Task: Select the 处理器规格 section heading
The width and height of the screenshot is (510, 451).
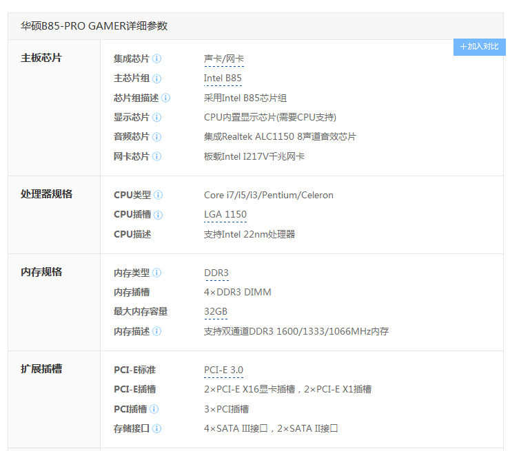Action: (x=46, y=194)
